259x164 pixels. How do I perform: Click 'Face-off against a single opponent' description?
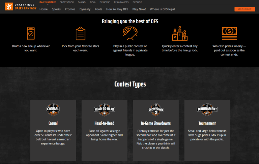coord(105,135)
